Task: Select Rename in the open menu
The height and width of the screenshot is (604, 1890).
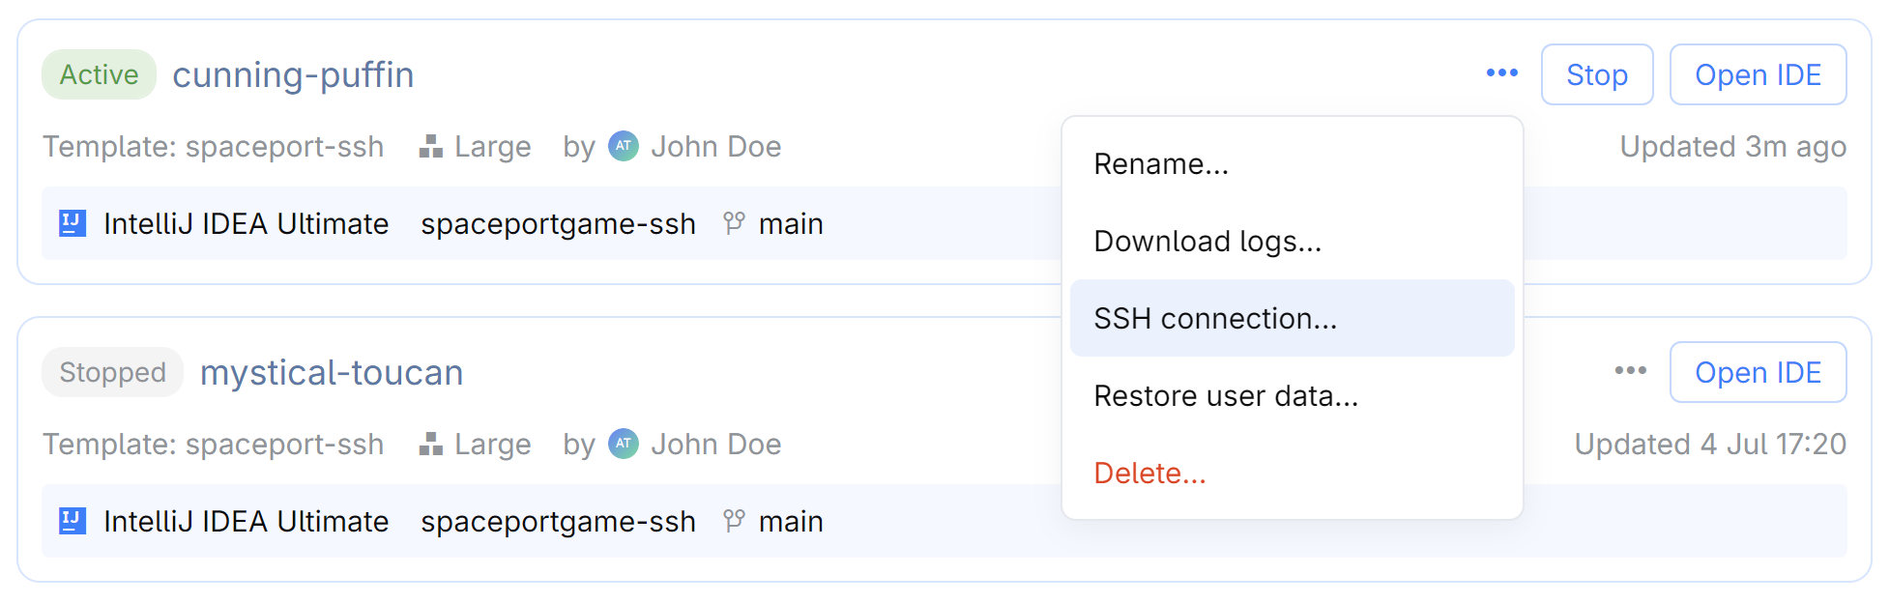Action: click(x=1161, y=163)
